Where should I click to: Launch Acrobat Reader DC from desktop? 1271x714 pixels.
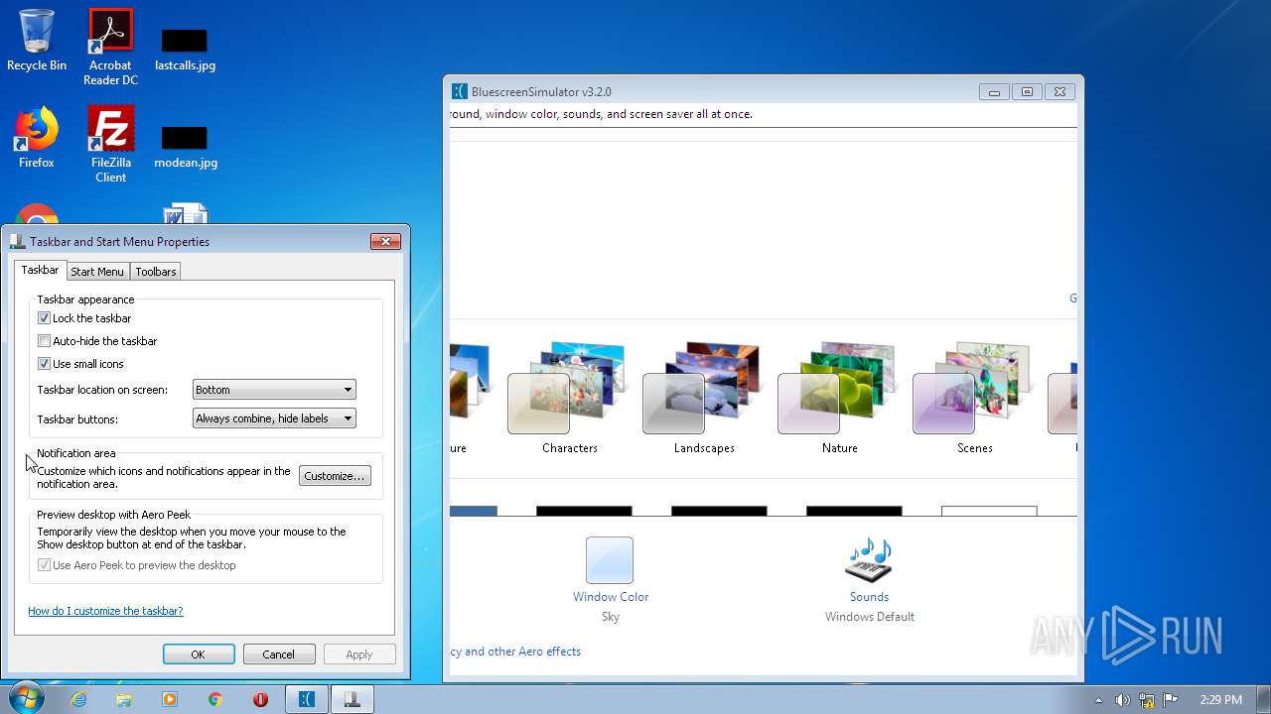[x=110, y=47]
